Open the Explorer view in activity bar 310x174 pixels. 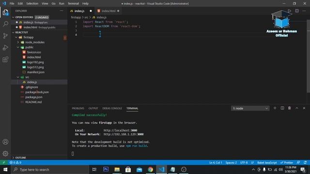coord(5,13)
